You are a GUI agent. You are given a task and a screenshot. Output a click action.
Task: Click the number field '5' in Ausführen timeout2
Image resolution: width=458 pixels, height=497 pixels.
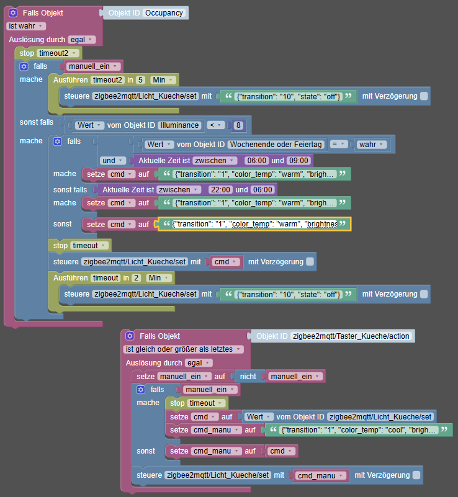tap(140, 80)
